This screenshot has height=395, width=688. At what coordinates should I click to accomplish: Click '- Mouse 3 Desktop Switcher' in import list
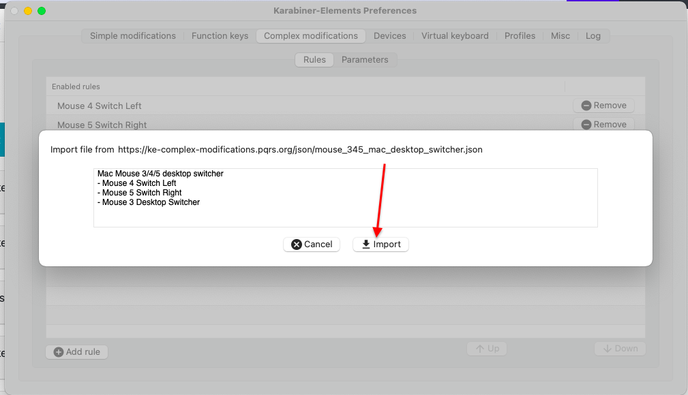click(149, 202)
